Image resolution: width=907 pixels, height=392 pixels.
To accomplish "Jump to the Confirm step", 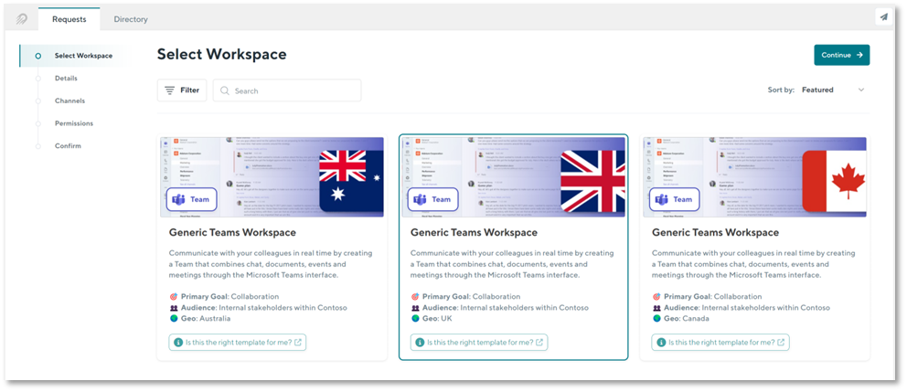I will pyautogui.click(x=68, y=146).
